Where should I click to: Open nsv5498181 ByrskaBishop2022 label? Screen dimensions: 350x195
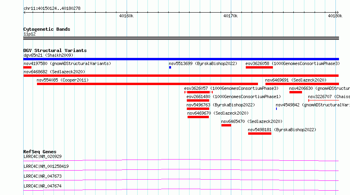coord(282,130)
